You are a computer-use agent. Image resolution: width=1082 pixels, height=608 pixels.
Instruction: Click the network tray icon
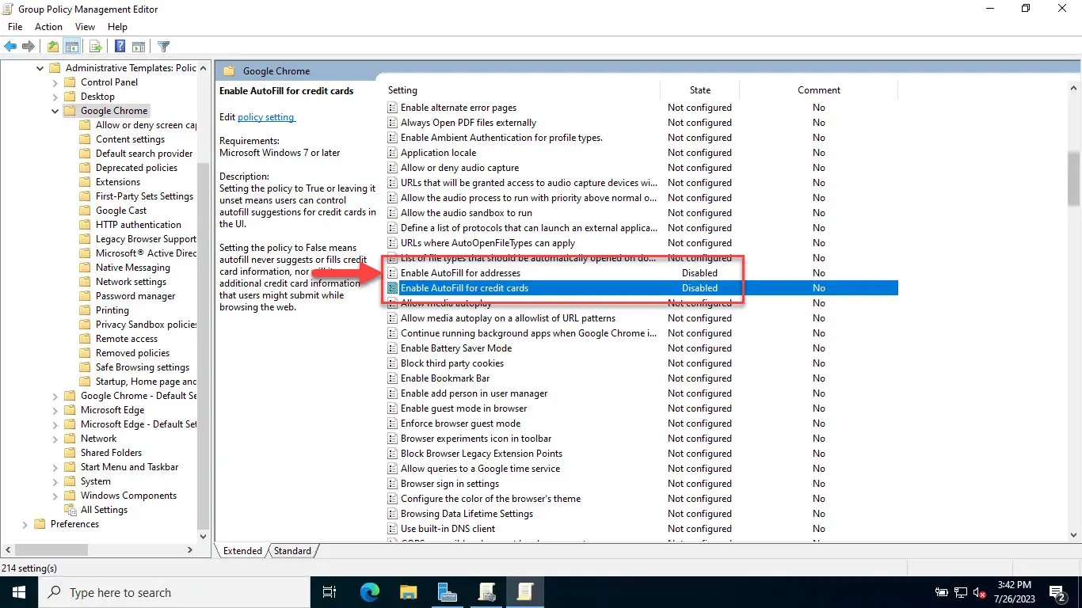pyautogui.click(x=960, y=592)
